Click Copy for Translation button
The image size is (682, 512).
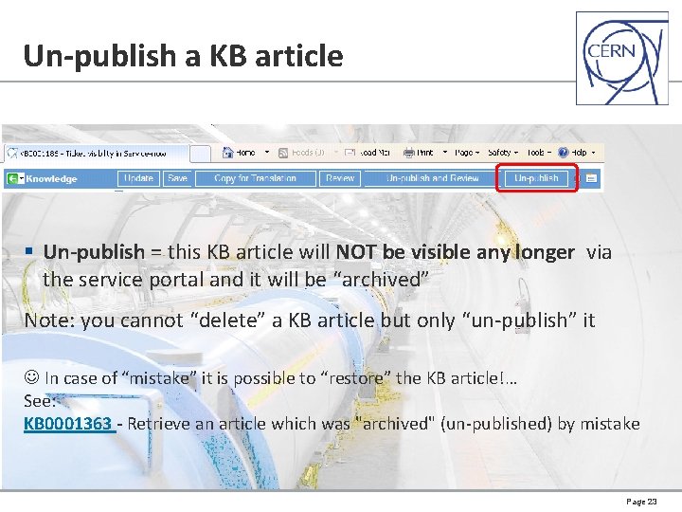tap(256, 178)
